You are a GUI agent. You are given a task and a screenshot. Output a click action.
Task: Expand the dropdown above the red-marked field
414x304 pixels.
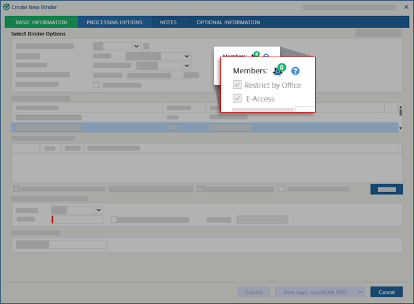(x=98, y=210)
